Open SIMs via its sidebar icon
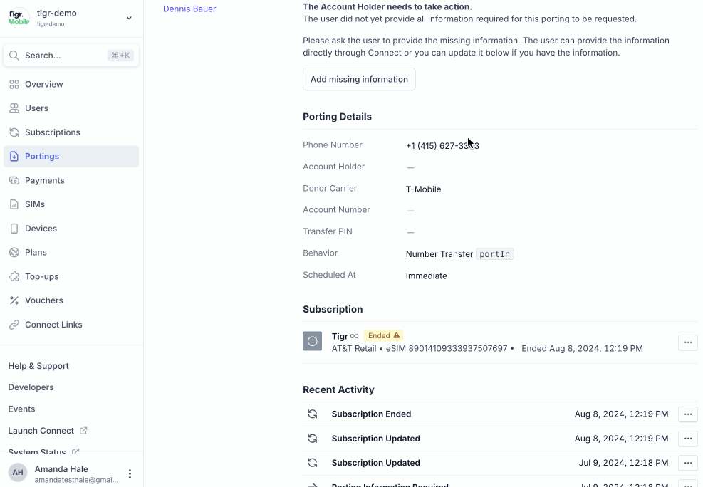Viewport: 703px width, 487px height. 13,204
